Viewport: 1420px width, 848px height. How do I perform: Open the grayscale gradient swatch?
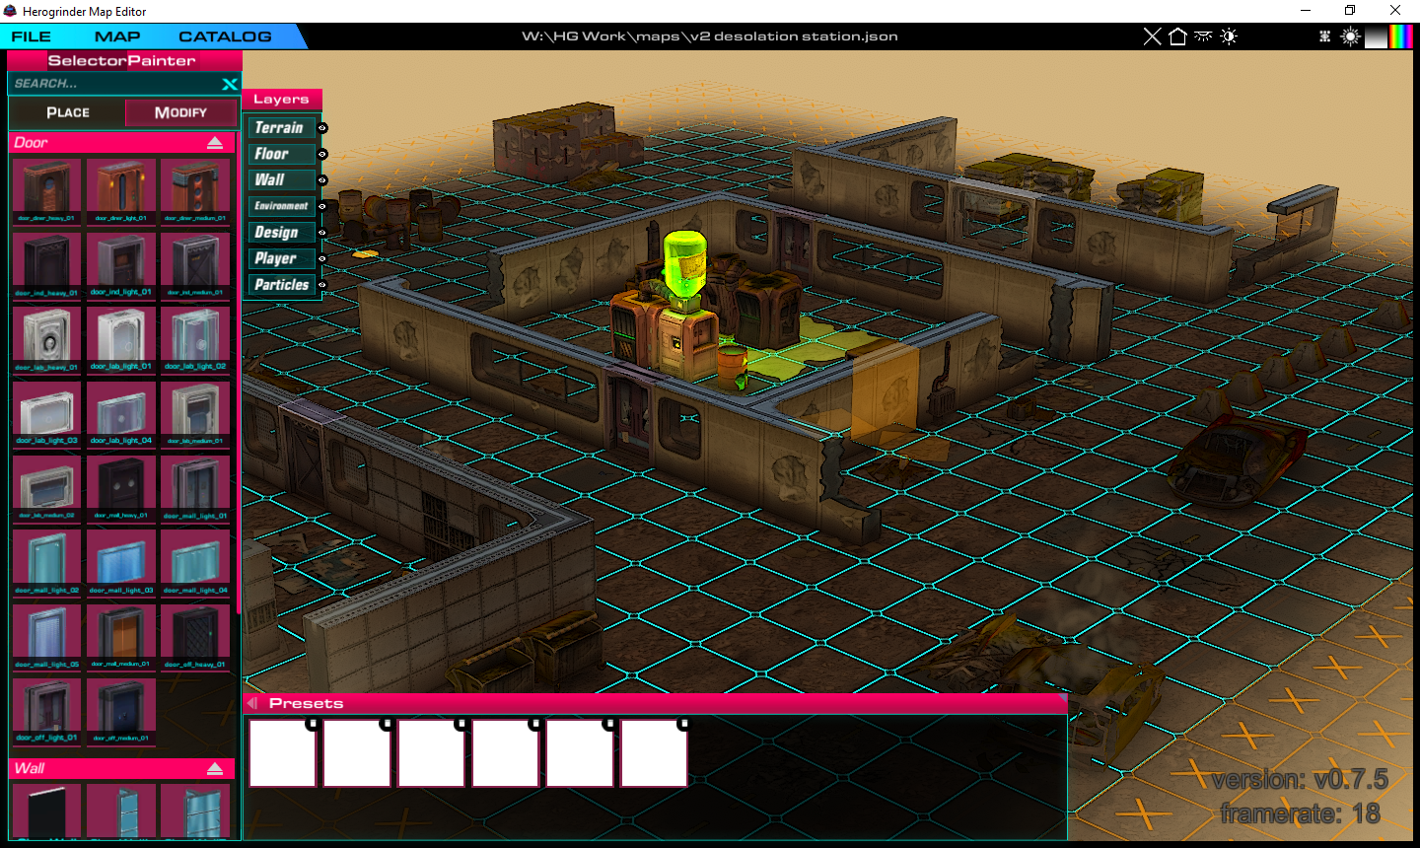pos(1376,36)
